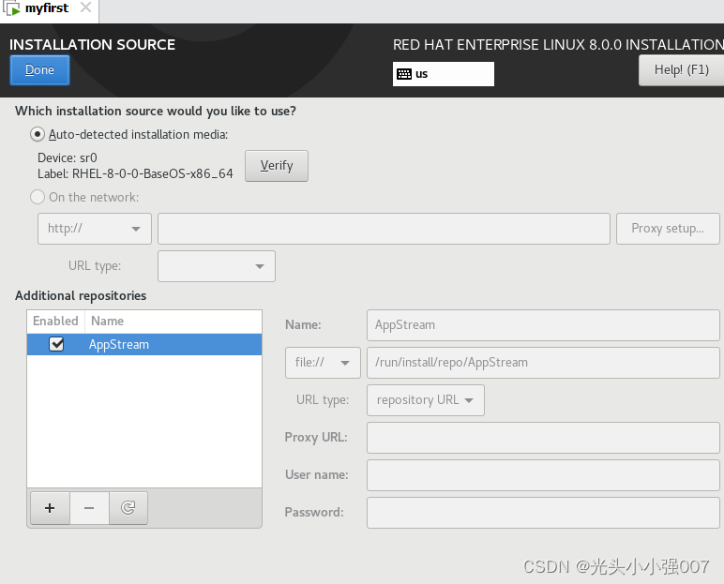The width and height of the screenshot is (724, 584).
Task: Select the AppStream repository row
Action: point(144,344)
